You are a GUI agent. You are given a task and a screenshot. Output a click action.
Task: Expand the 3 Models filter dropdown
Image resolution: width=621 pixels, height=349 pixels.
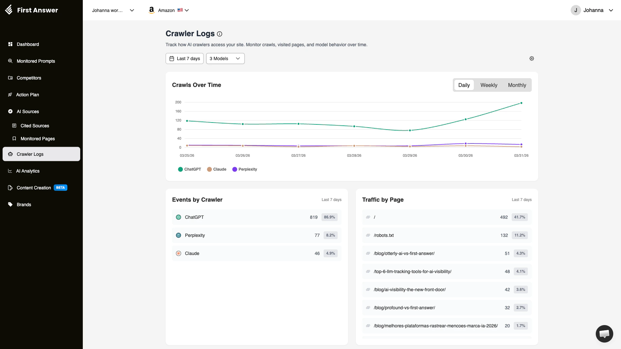coord(225,58)
